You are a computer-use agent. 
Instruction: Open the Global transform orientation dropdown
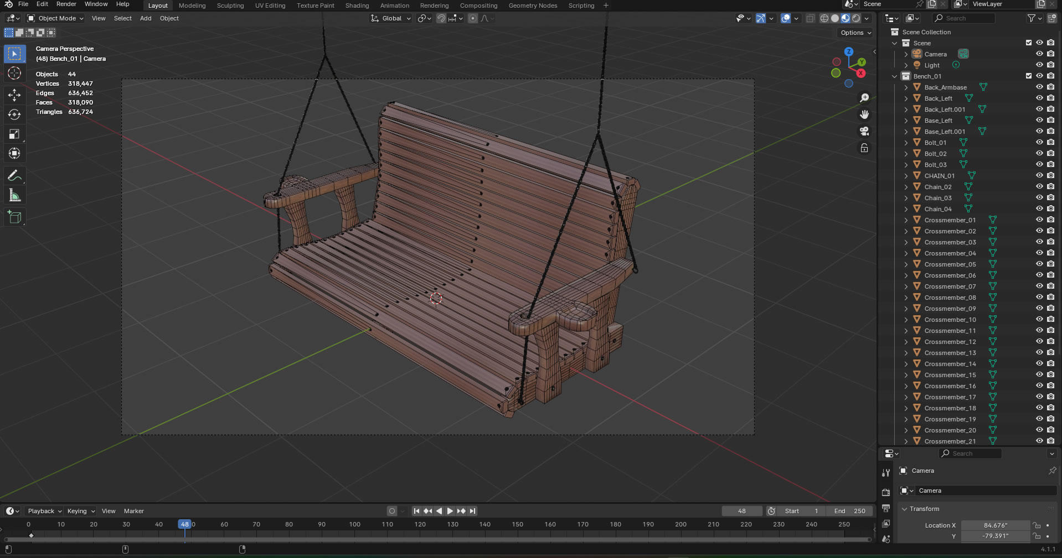click(x=391, y=18)
